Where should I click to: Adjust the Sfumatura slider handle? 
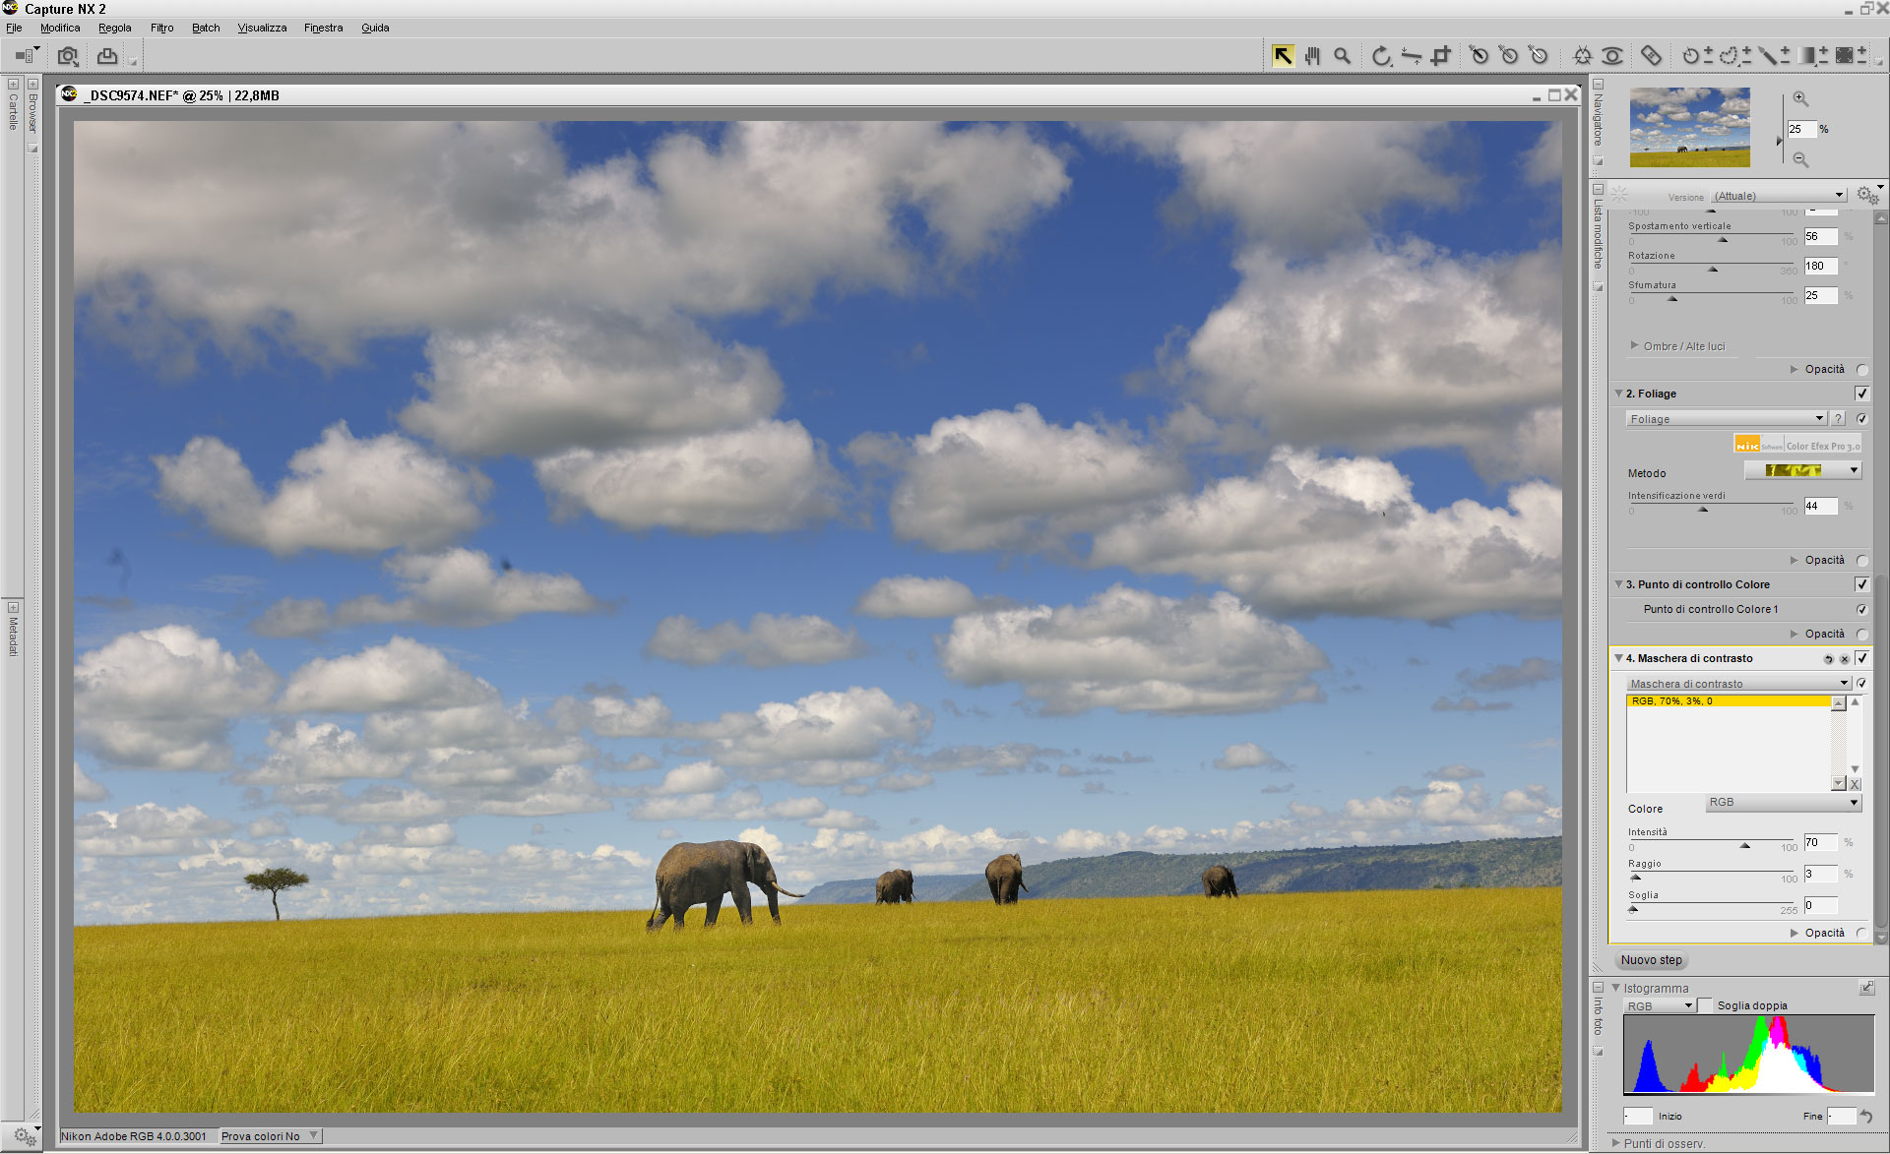pos(1672,299)
